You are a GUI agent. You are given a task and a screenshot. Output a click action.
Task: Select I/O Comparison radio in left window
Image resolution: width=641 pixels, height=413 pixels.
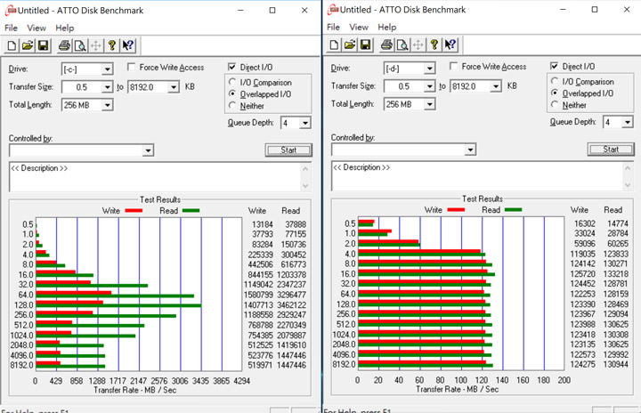point(233,83)
